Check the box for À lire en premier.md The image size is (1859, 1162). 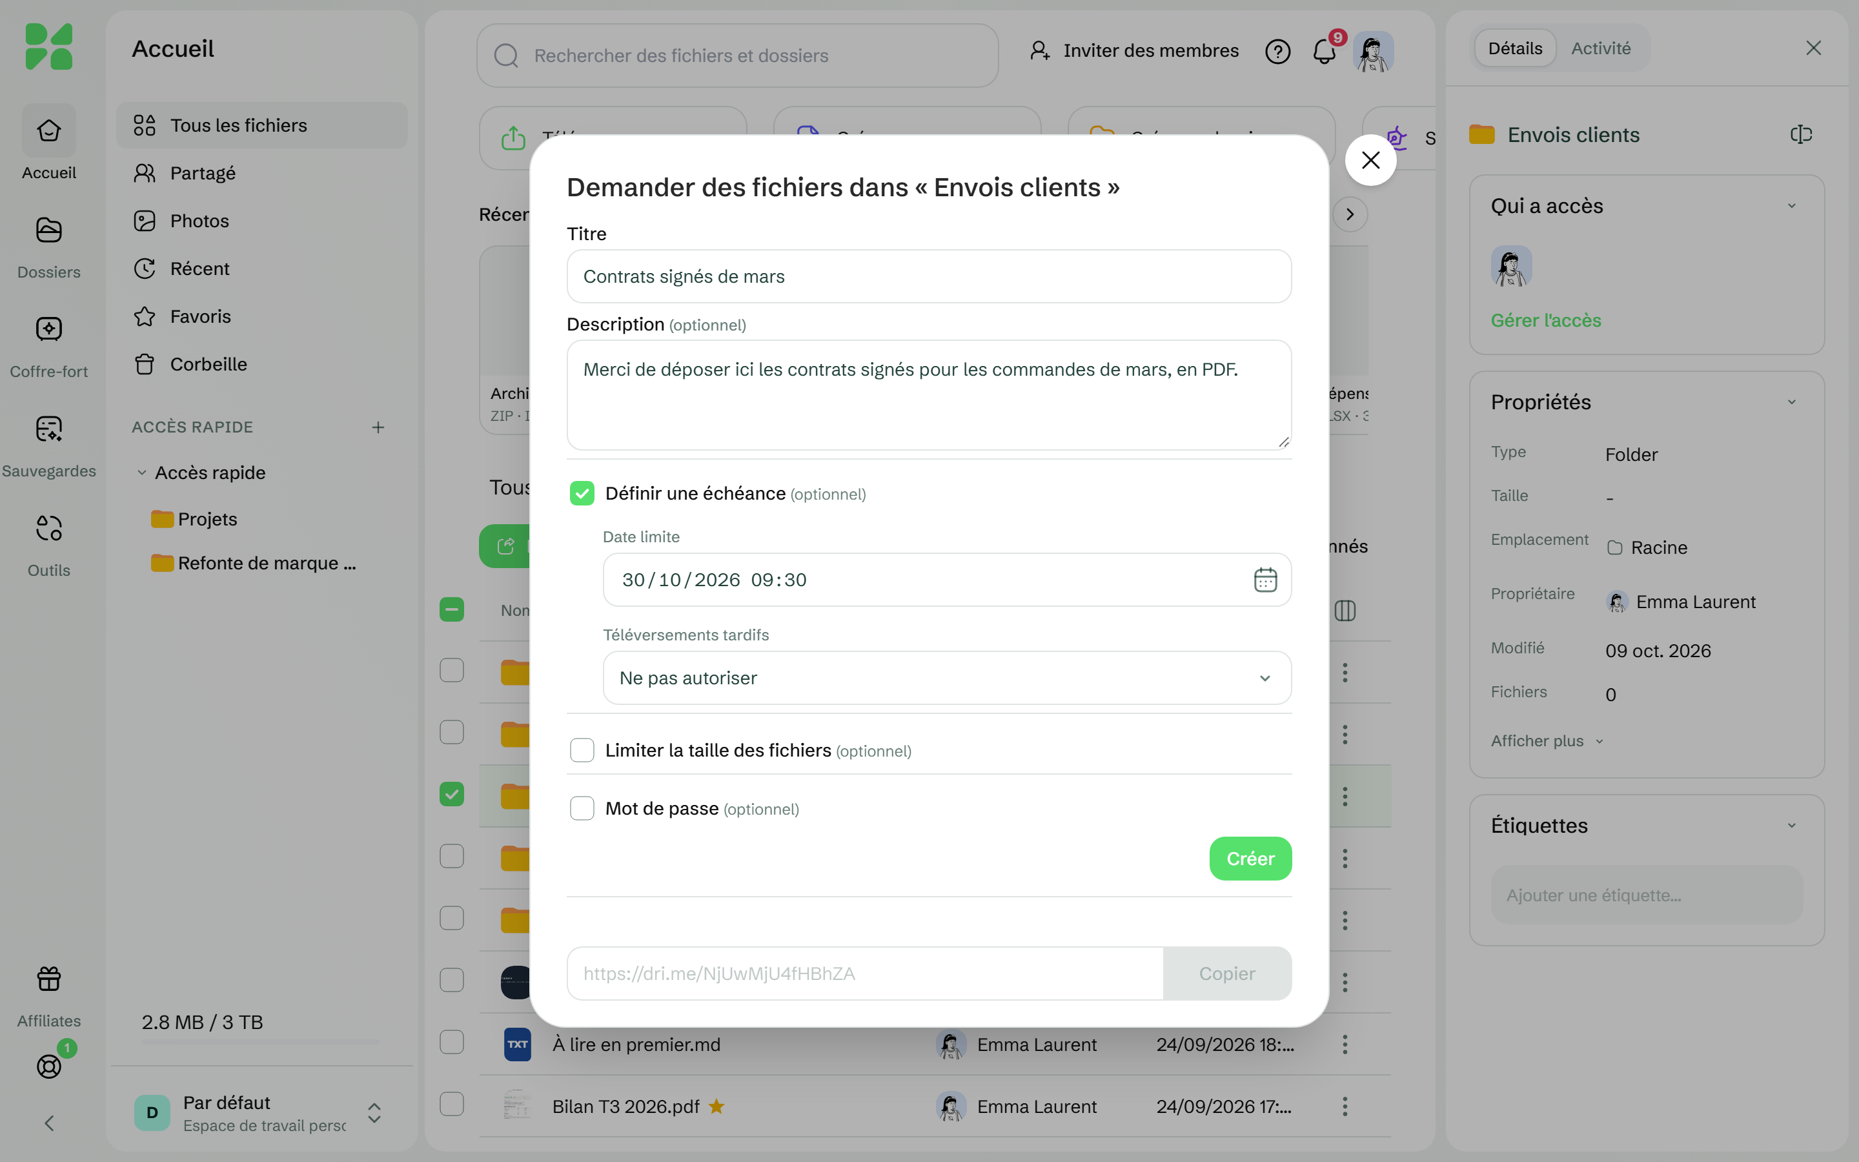point(452,1042)
